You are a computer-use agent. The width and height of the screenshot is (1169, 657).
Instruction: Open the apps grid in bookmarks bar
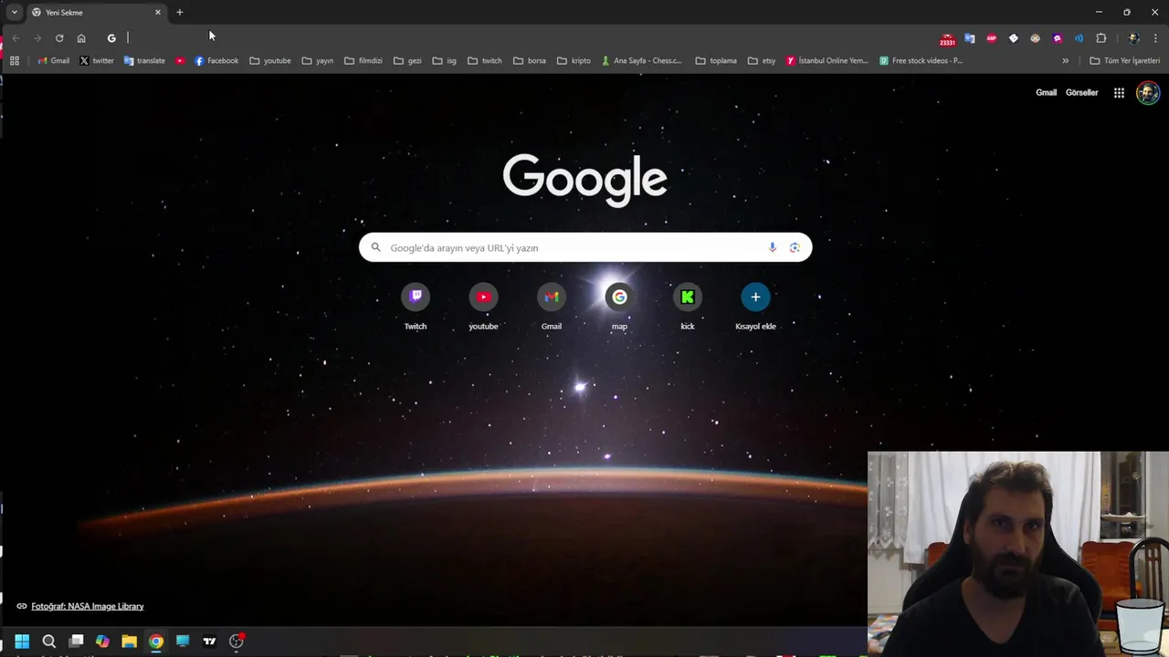pos(15,61)
